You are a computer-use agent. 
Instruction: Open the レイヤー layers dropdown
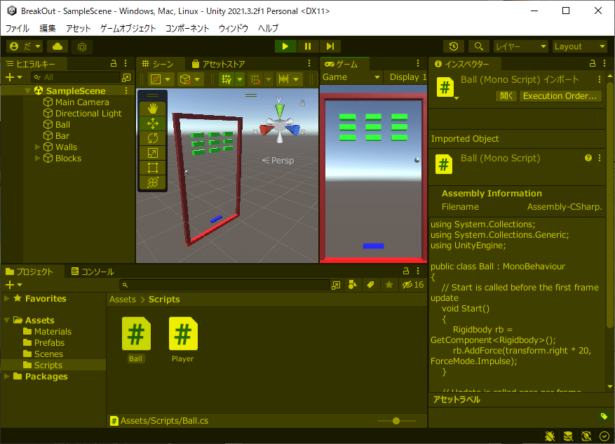(520, 46)
